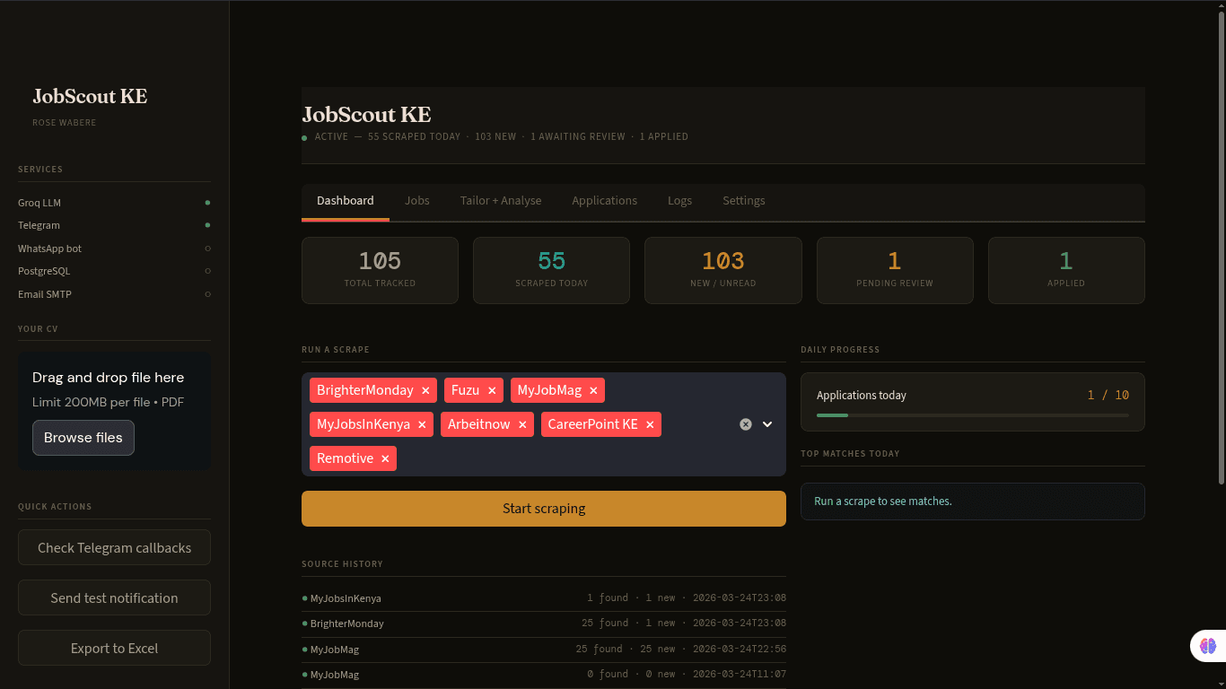Click the grey status circle beside WhatsApp bot
Viewport: 1226px width, 689px height.
click(207, 249)
